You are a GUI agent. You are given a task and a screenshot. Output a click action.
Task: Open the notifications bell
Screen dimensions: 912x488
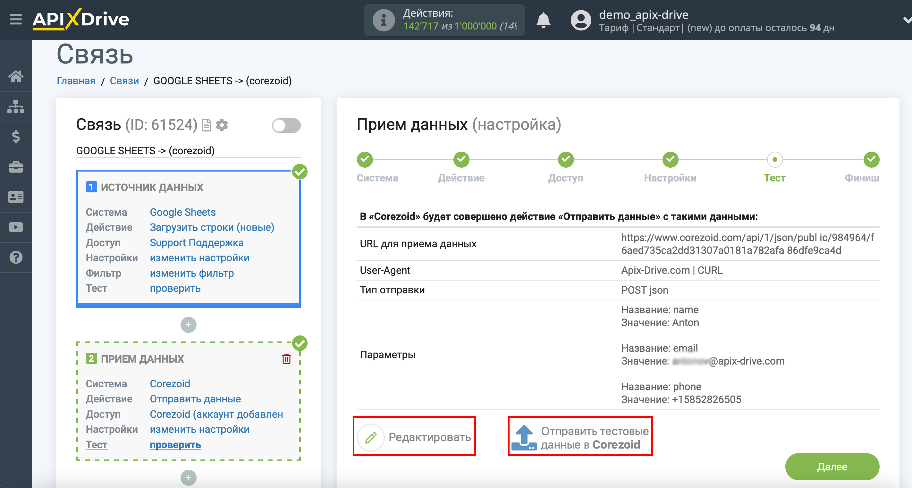coord(543,20)
